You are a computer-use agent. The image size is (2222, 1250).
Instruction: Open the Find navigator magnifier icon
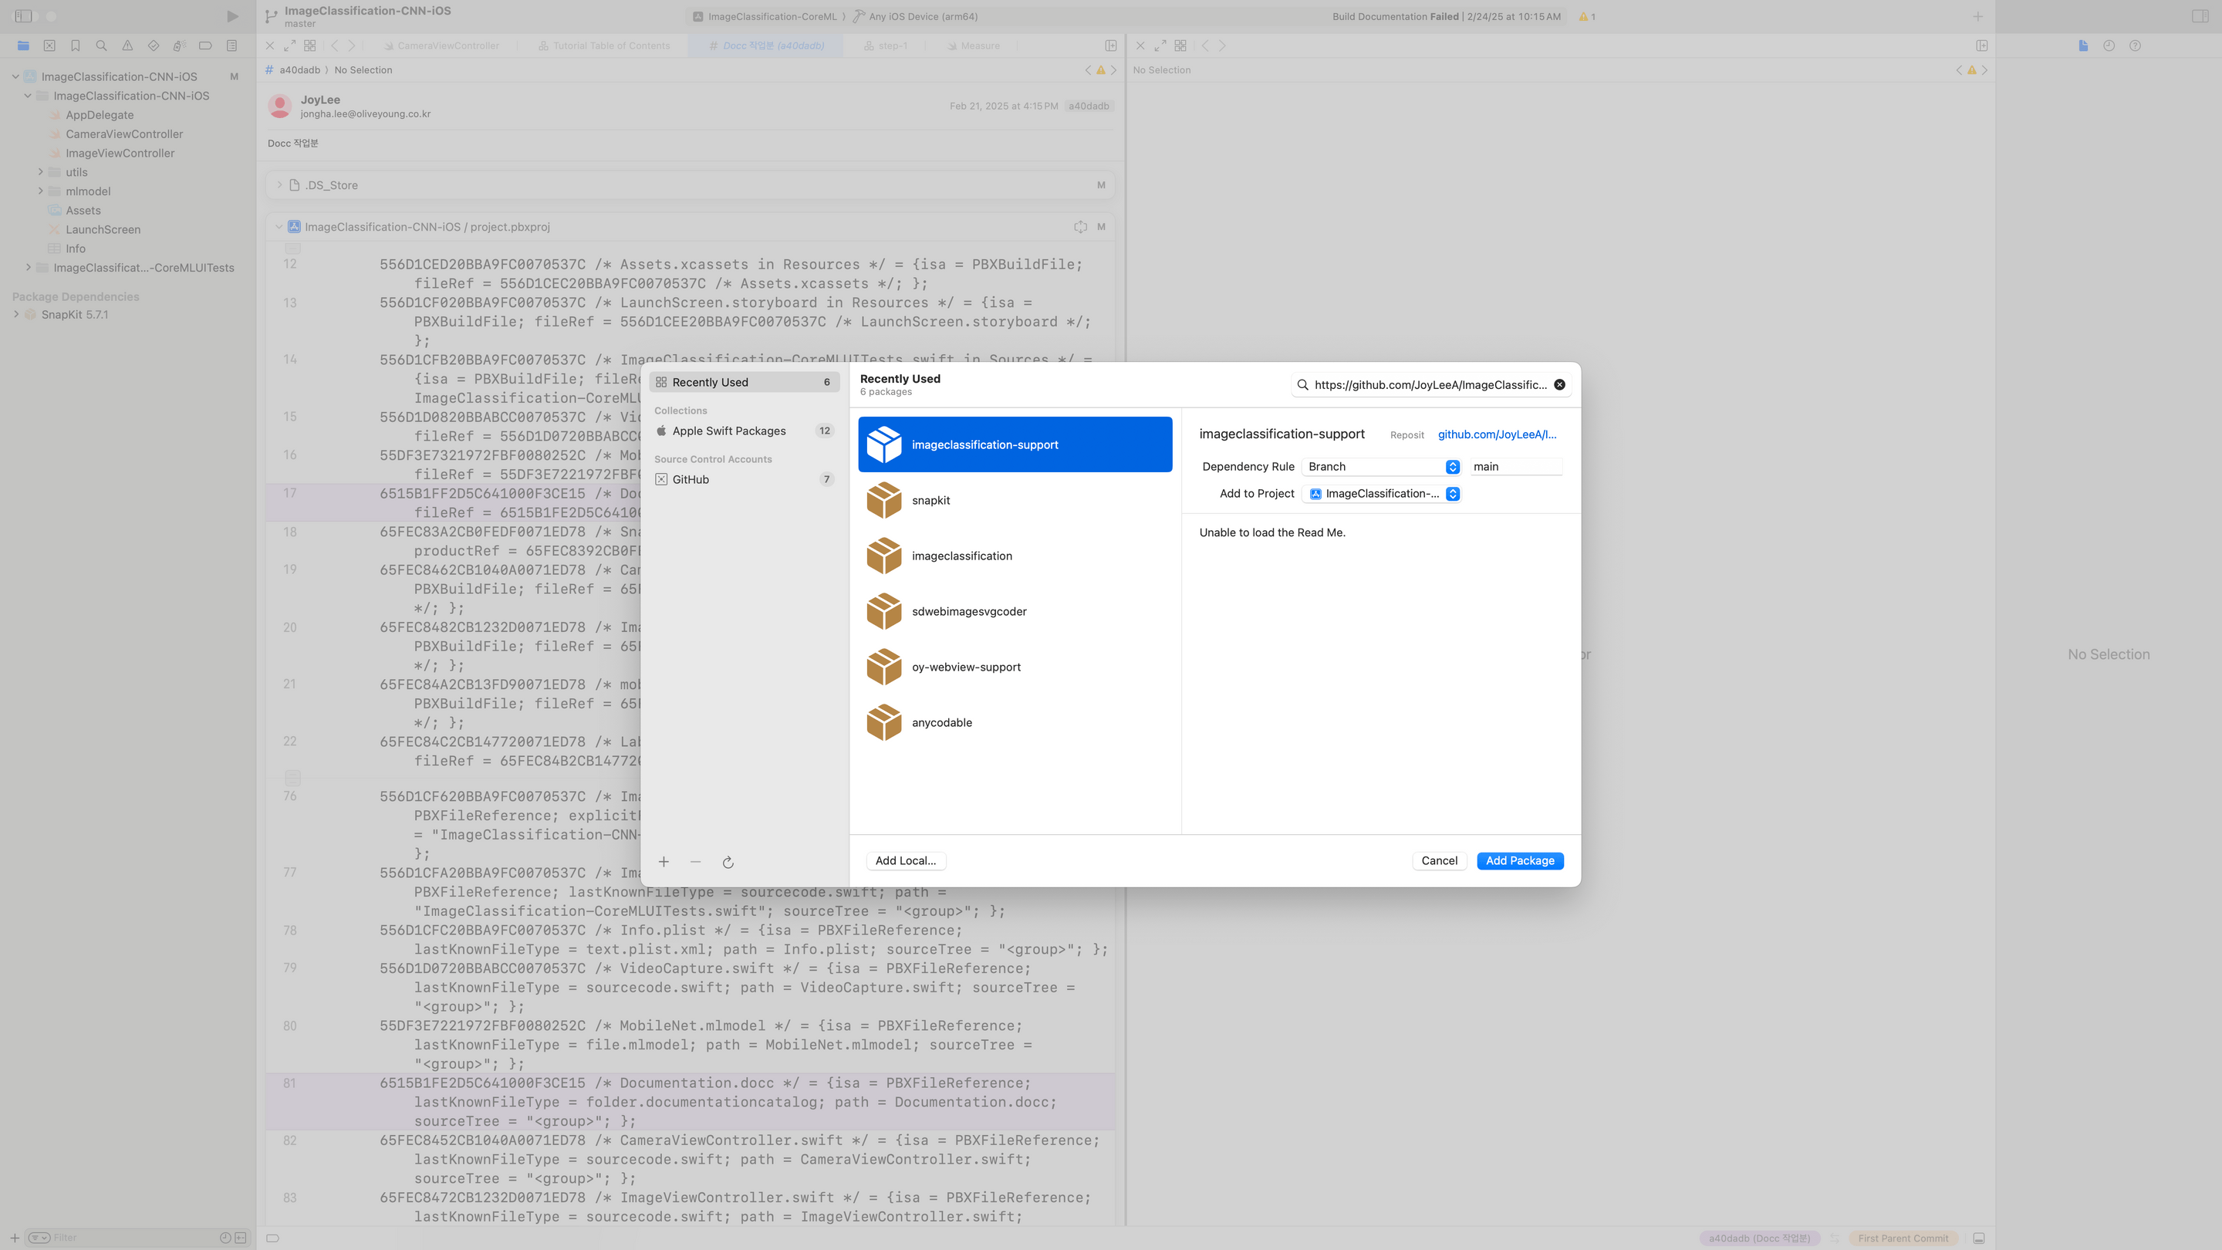coord(102,46)
